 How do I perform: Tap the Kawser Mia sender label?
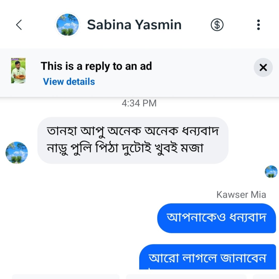[241, 195]
